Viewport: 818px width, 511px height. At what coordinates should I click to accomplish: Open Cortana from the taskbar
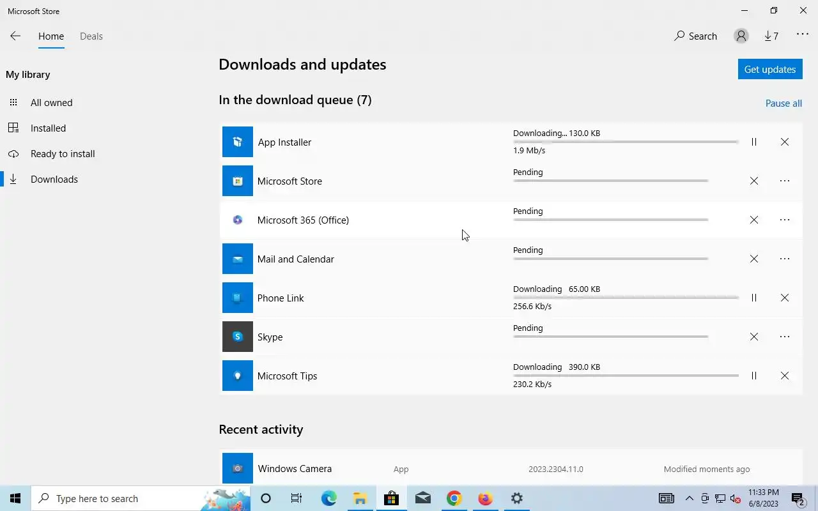tap(266, 498)
